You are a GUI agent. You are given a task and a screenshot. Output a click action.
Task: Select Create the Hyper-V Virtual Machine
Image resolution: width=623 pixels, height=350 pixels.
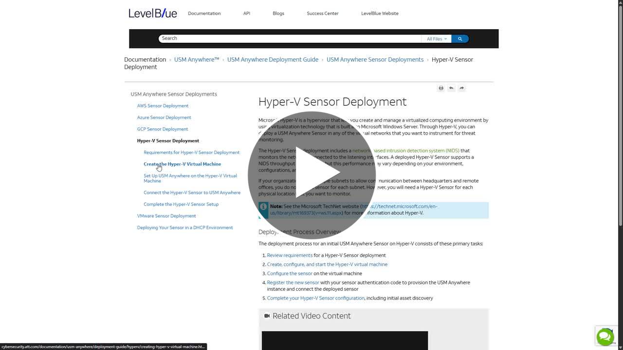pyautogui.click(x=182, y=164)
